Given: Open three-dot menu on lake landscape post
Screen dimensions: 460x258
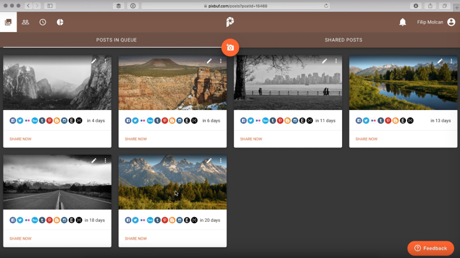Looking at the screenshot, I should click(x=451, y=61).
